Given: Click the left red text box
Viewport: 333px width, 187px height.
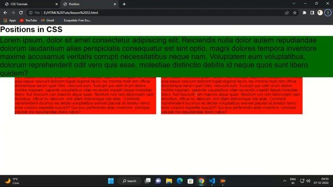Looking at the screenshot, I should point(85,96).
